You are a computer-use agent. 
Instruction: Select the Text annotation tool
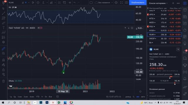(x=4, y=28)
